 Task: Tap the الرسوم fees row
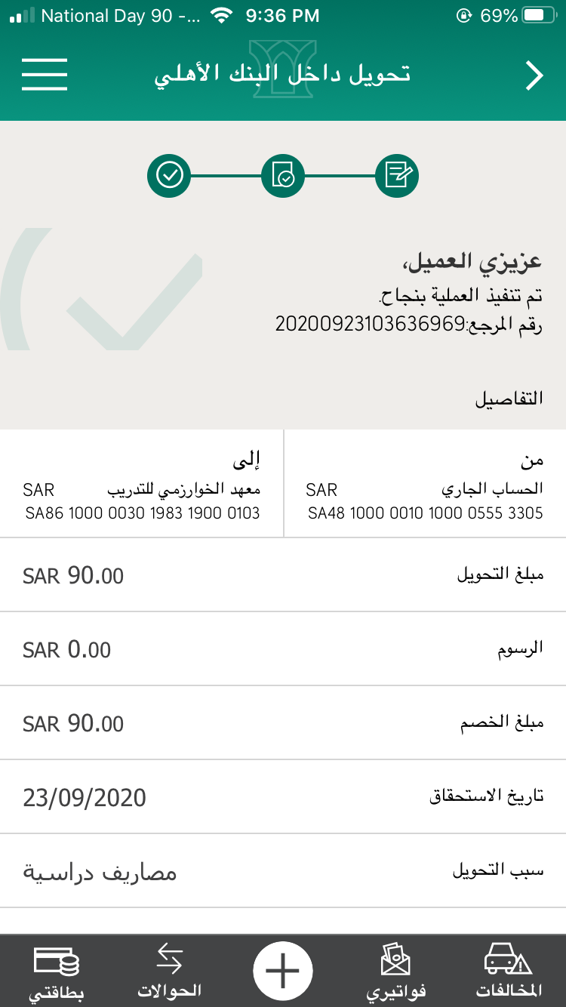(283, 649)
